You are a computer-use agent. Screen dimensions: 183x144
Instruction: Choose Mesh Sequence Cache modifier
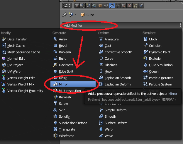21,52
